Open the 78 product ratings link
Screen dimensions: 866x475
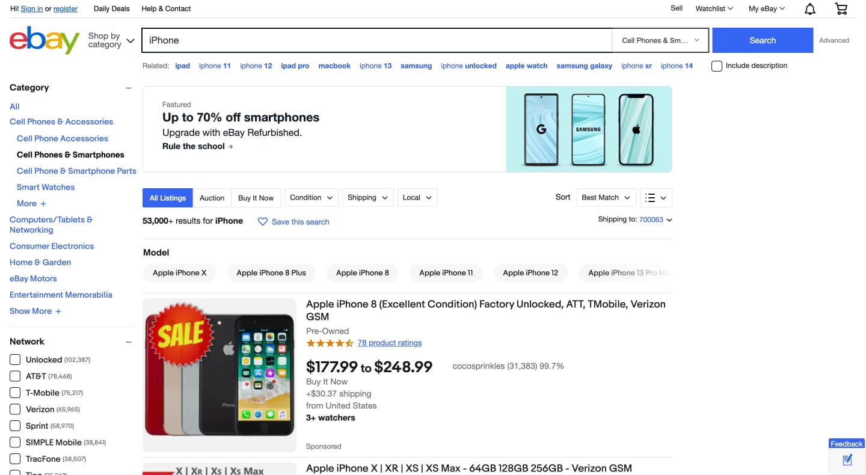389,343
